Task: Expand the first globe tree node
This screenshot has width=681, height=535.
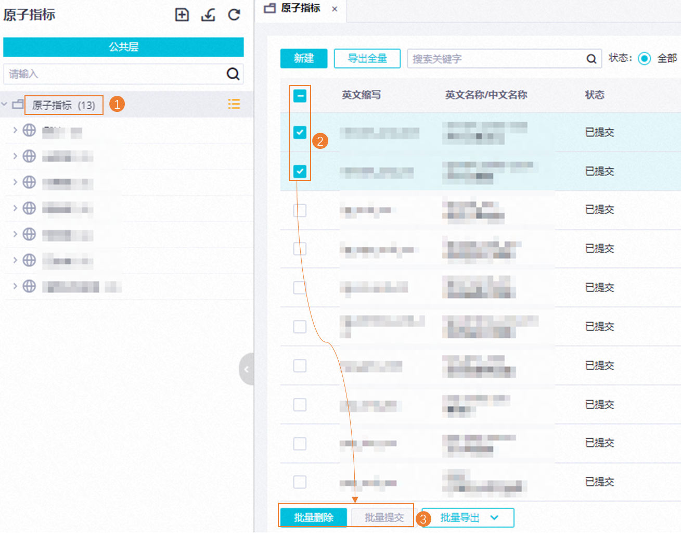Action: [x=15, y=130]
